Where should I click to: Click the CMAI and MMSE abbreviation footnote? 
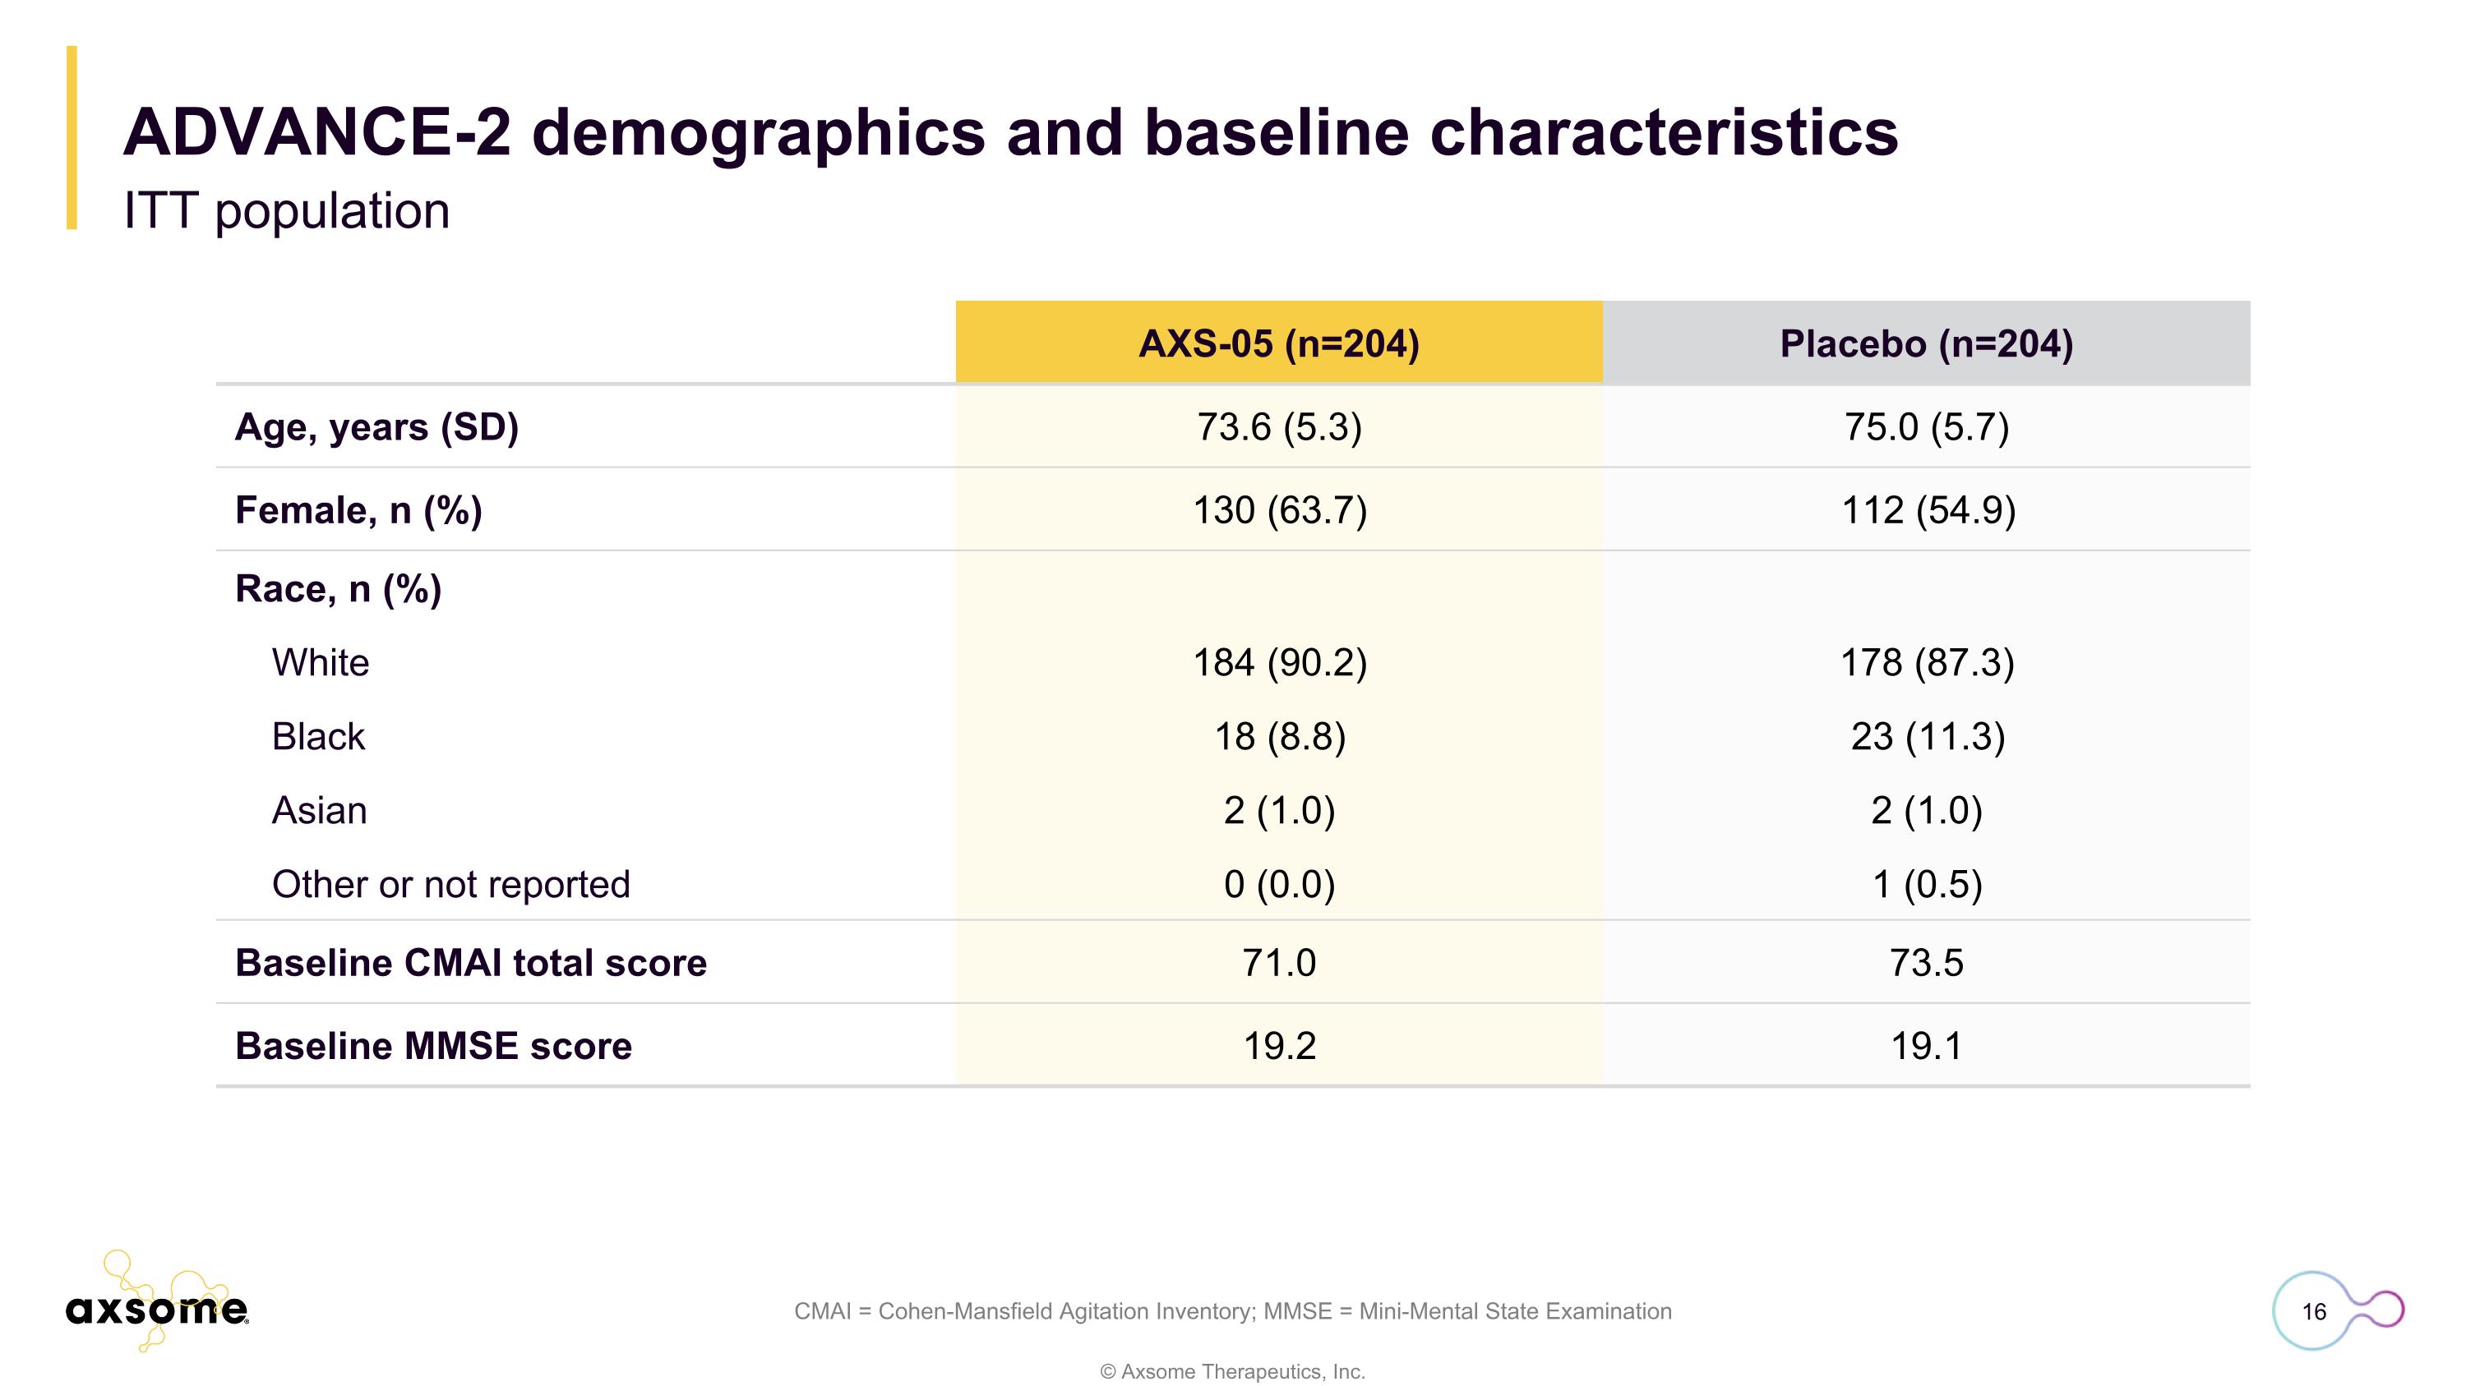(1233, 1311)
